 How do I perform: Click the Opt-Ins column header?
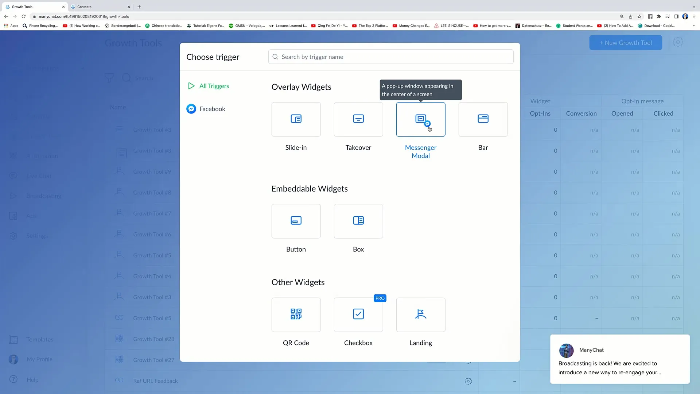pyautogui.click(x=540, y=113)
